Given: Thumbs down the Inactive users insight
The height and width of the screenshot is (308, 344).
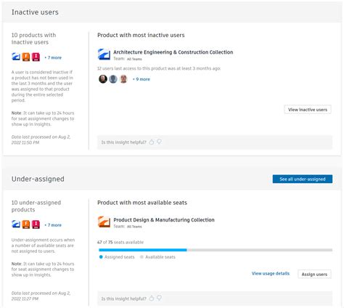Looking at the screenshot, I should click(159, 142).
